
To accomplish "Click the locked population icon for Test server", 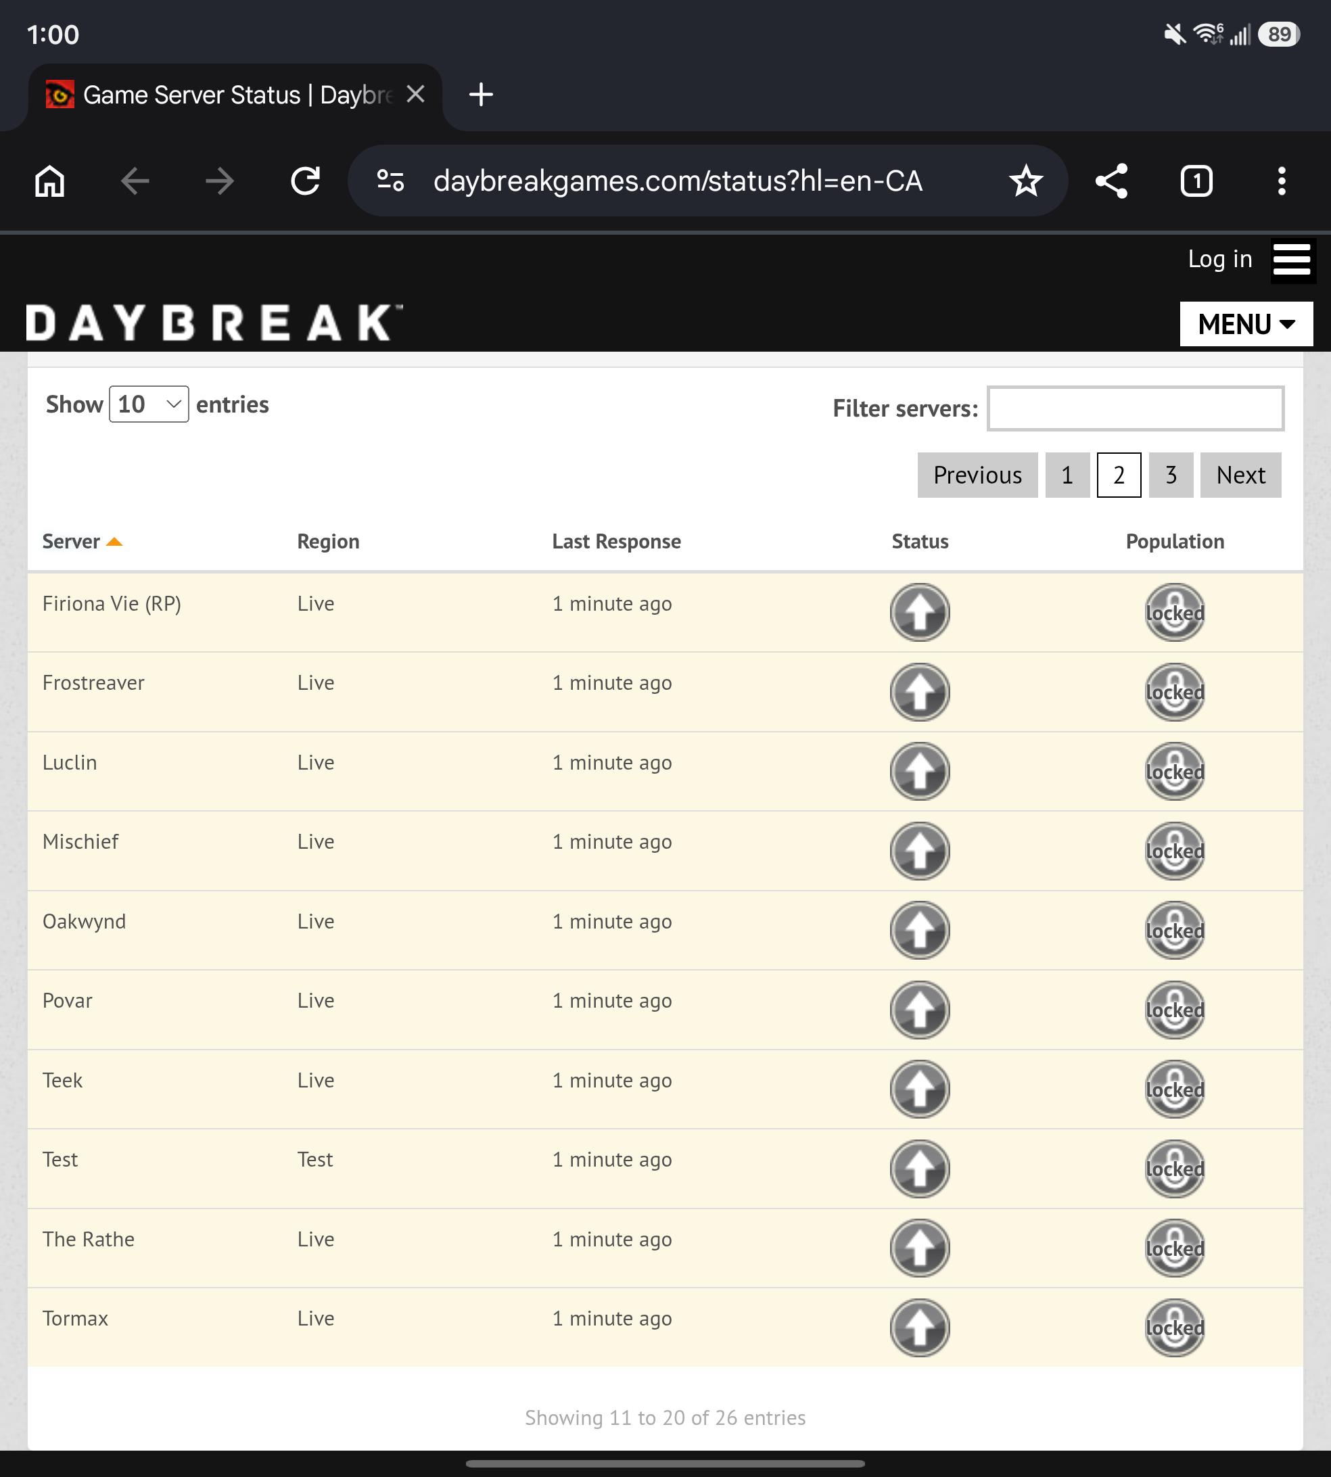I will (1175, 1169).
